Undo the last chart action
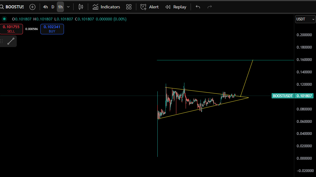 198,7
